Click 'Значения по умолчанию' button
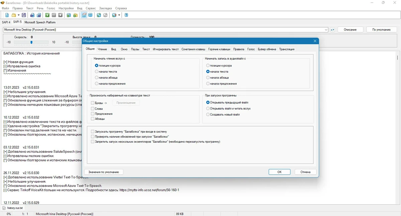 [104, 172]
